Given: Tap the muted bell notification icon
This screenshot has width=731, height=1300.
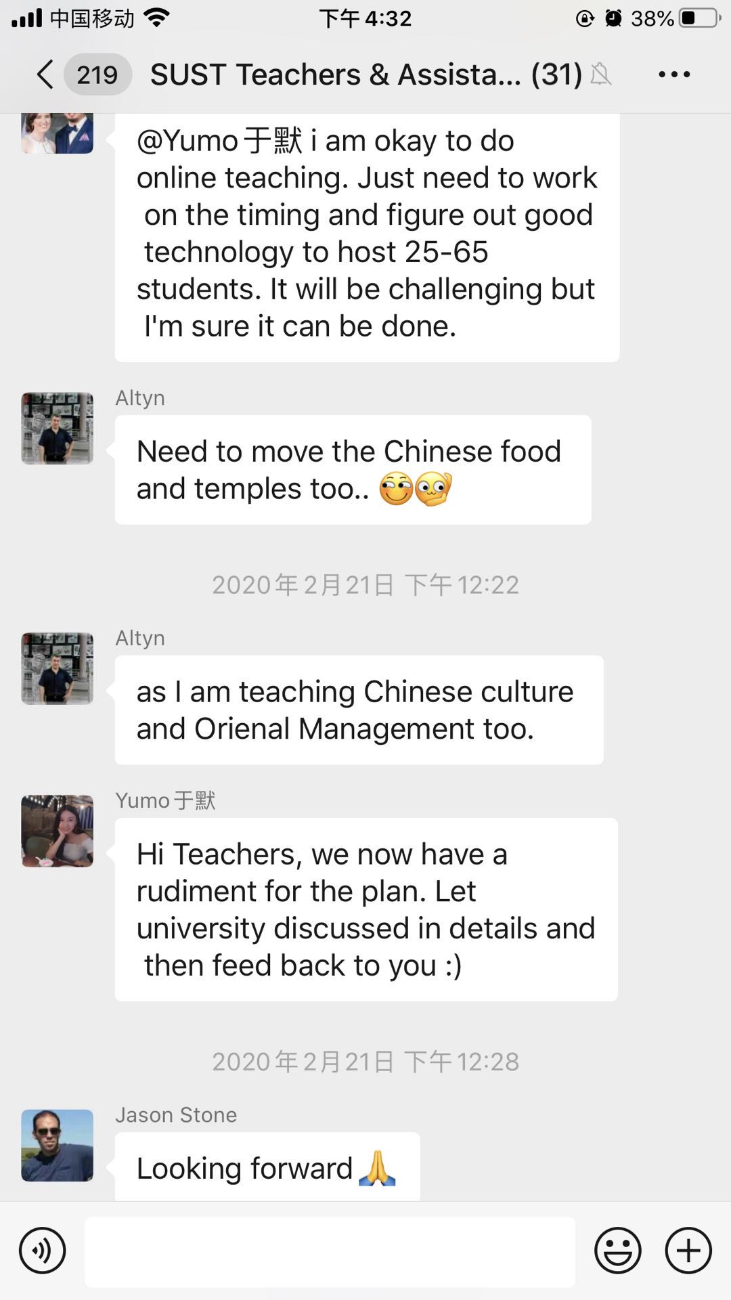Looking at the screenshot, I should 600,74.
